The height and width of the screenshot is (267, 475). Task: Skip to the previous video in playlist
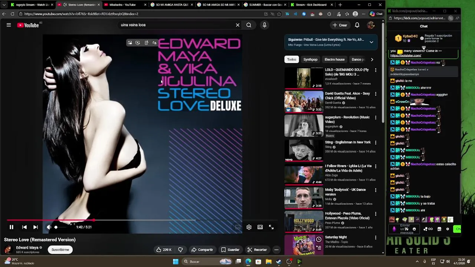pos(24,227)
